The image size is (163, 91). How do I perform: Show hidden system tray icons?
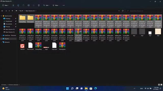click(134, 88)
